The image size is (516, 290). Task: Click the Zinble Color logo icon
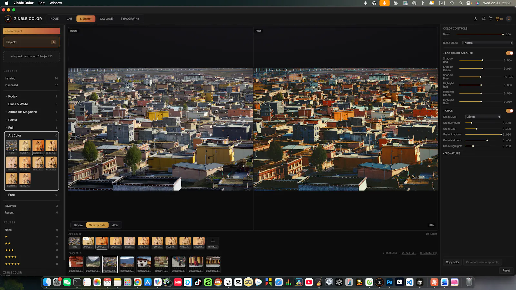pos(8,19)
